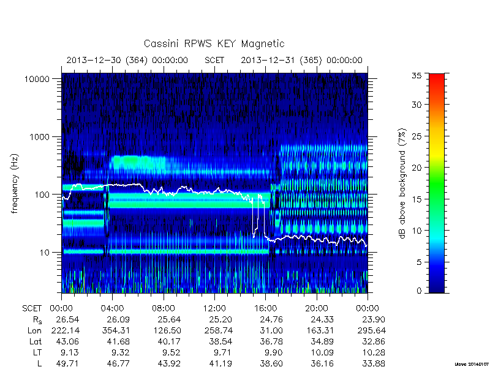Screen dimensions: 490x367
Task: Click the Lat value 40.17
Action: pos(170,341)
